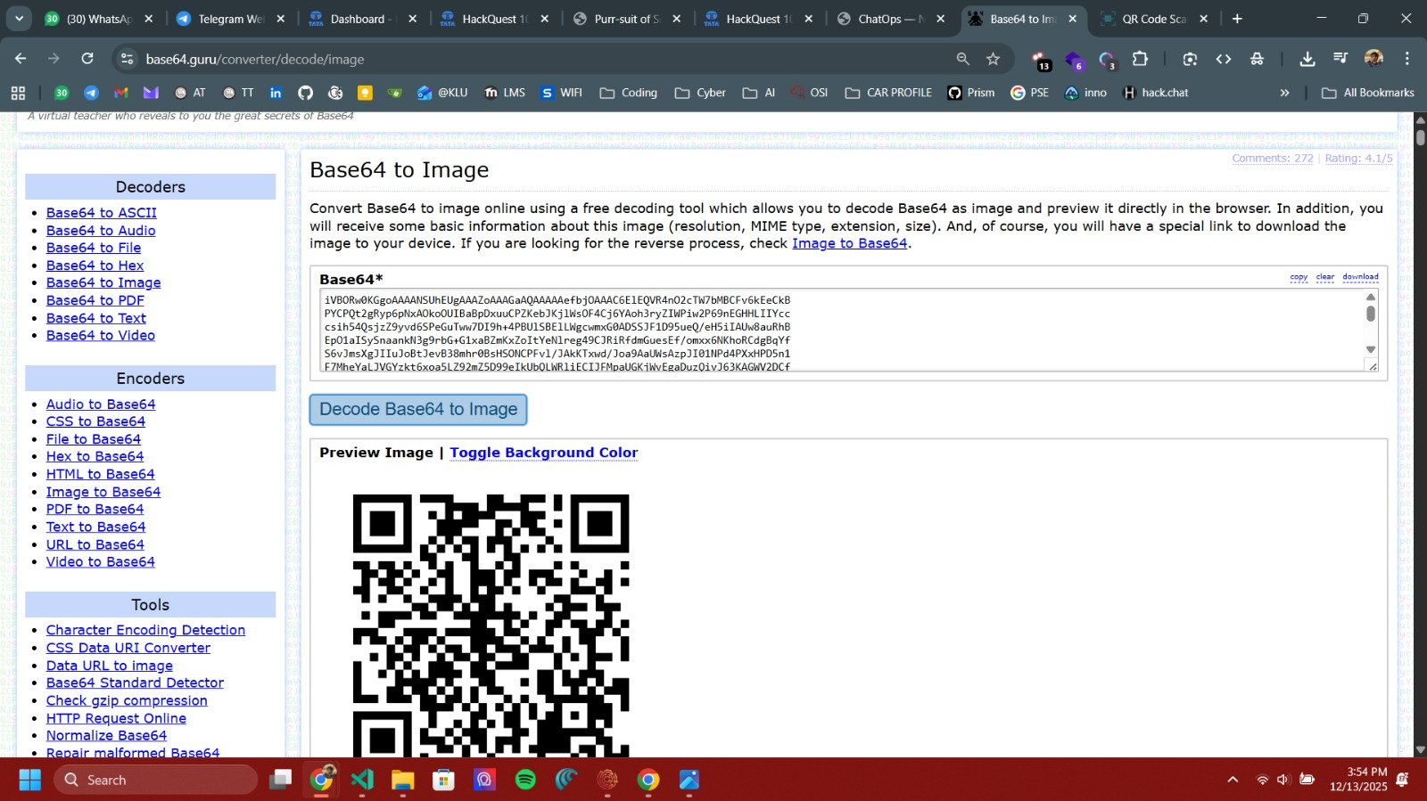
Task: Open the Base64 to PDF decoder link
Action: 95,300
